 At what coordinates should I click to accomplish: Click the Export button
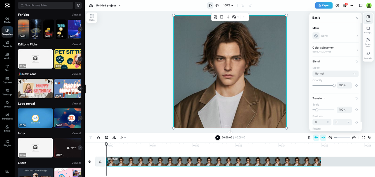[x=324, y=5]
